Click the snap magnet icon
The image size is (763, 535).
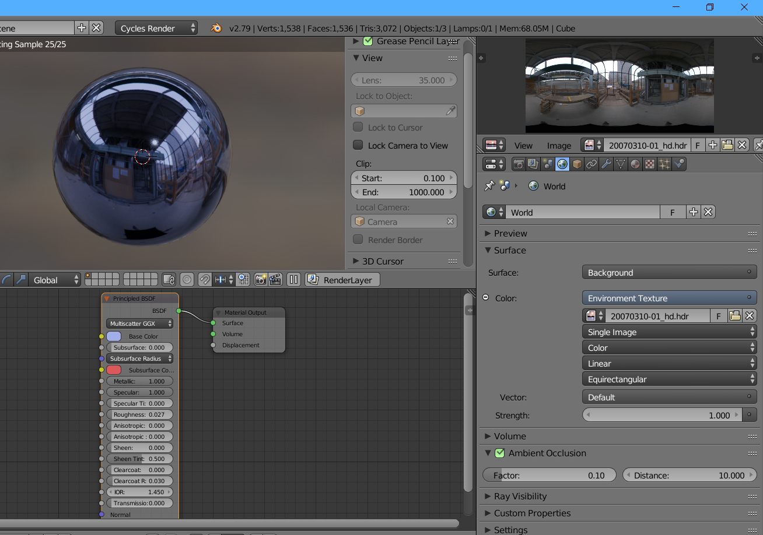[x=204, y=280]
